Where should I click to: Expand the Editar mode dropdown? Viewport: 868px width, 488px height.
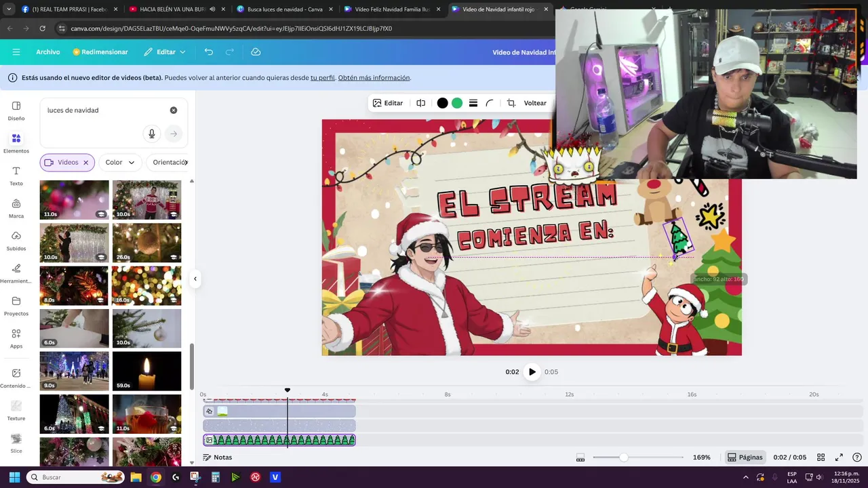(165, 52)
